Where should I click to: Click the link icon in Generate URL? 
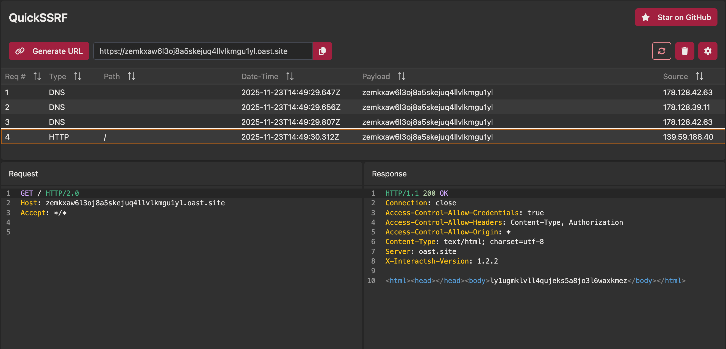(x=20, y=51)
